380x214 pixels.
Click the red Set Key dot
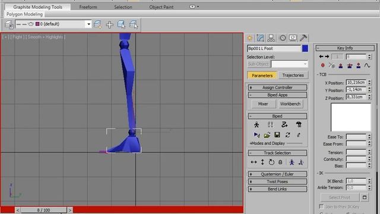pyautogui.click(x=323, y=65)
